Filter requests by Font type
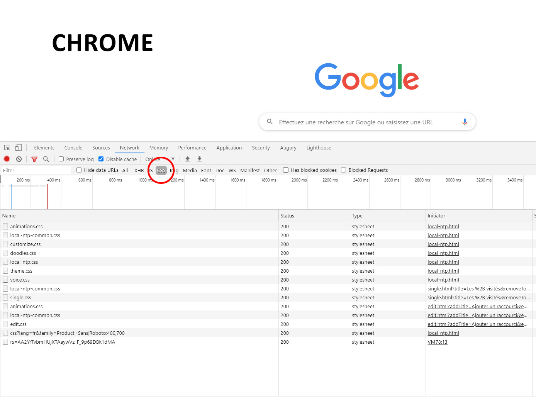 tap(206, 170)
